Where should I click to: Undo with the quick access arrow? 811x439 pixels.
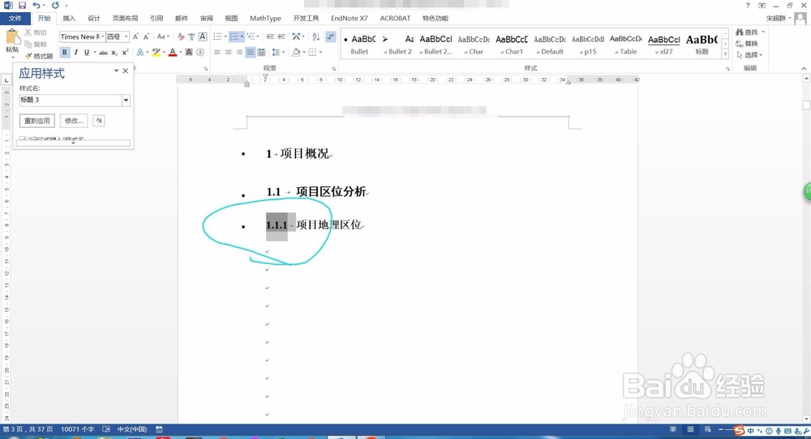coord(36,5)
